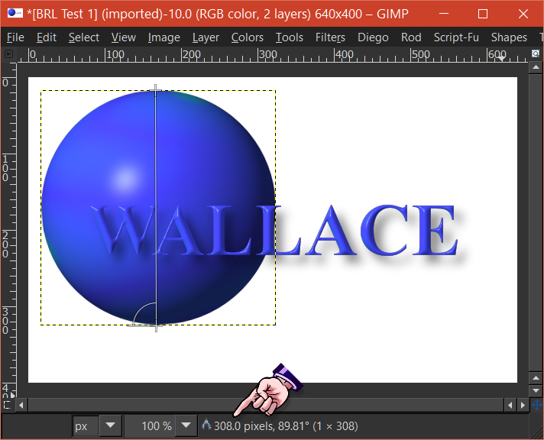Open the Filters menu
Image resolution: width=544 pixels, height=440 pixels.
pos(330,37)
